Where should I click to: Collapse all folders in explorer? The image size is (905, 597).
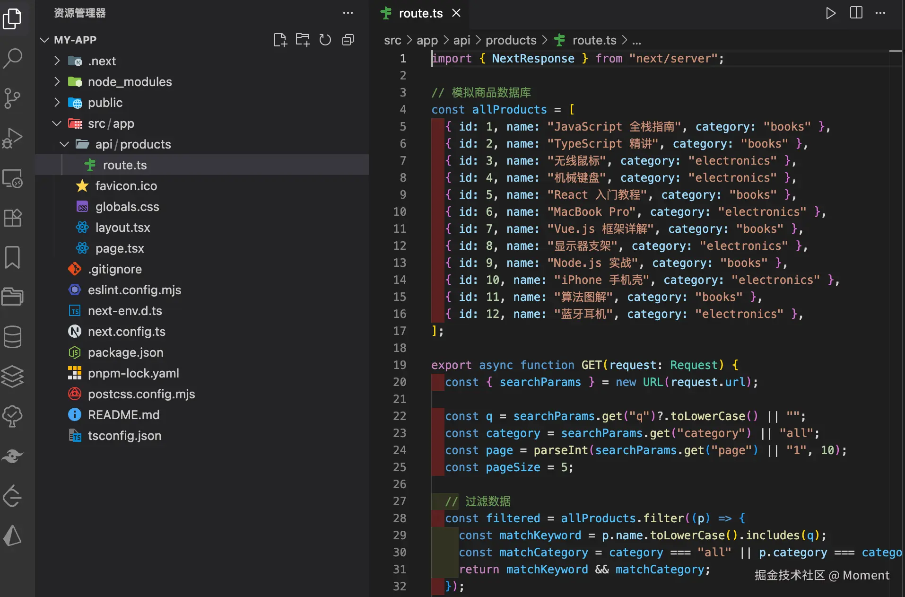348,40
